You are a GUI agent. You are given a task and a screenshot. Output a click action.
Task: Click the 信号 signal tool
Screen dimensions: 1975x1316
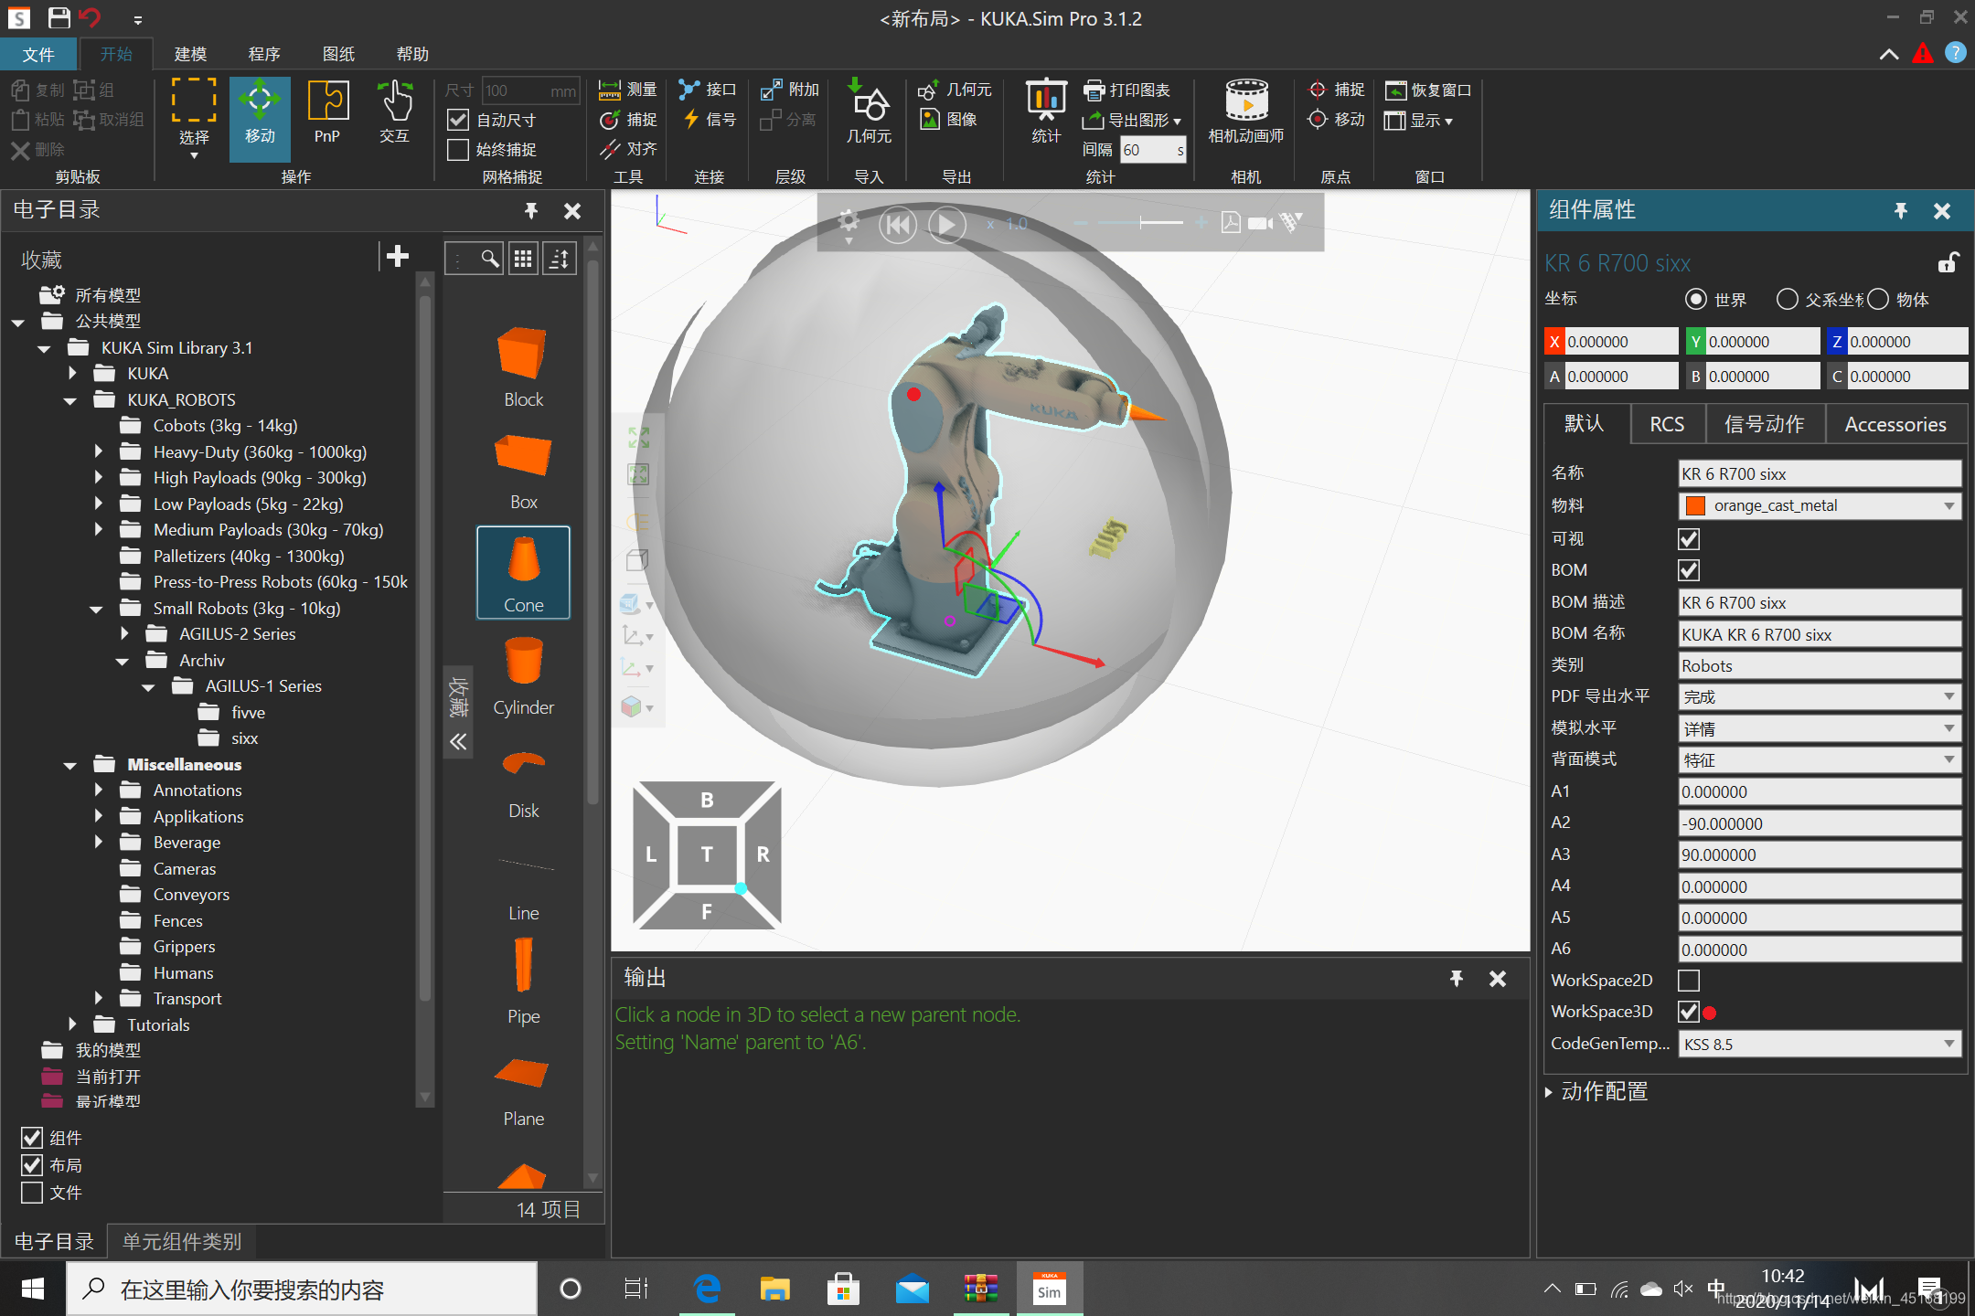(x=710, y=119)
